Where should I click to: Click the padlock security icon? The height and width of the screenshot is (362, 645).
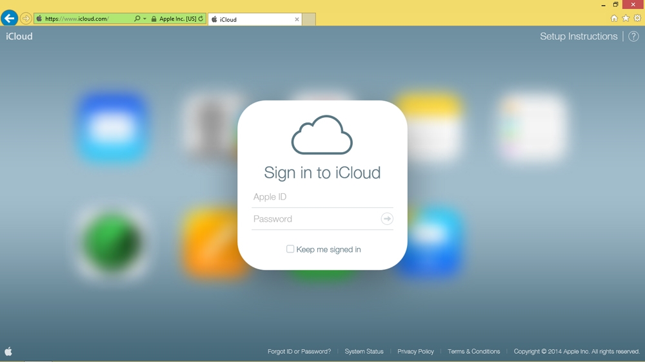[154, 19]
